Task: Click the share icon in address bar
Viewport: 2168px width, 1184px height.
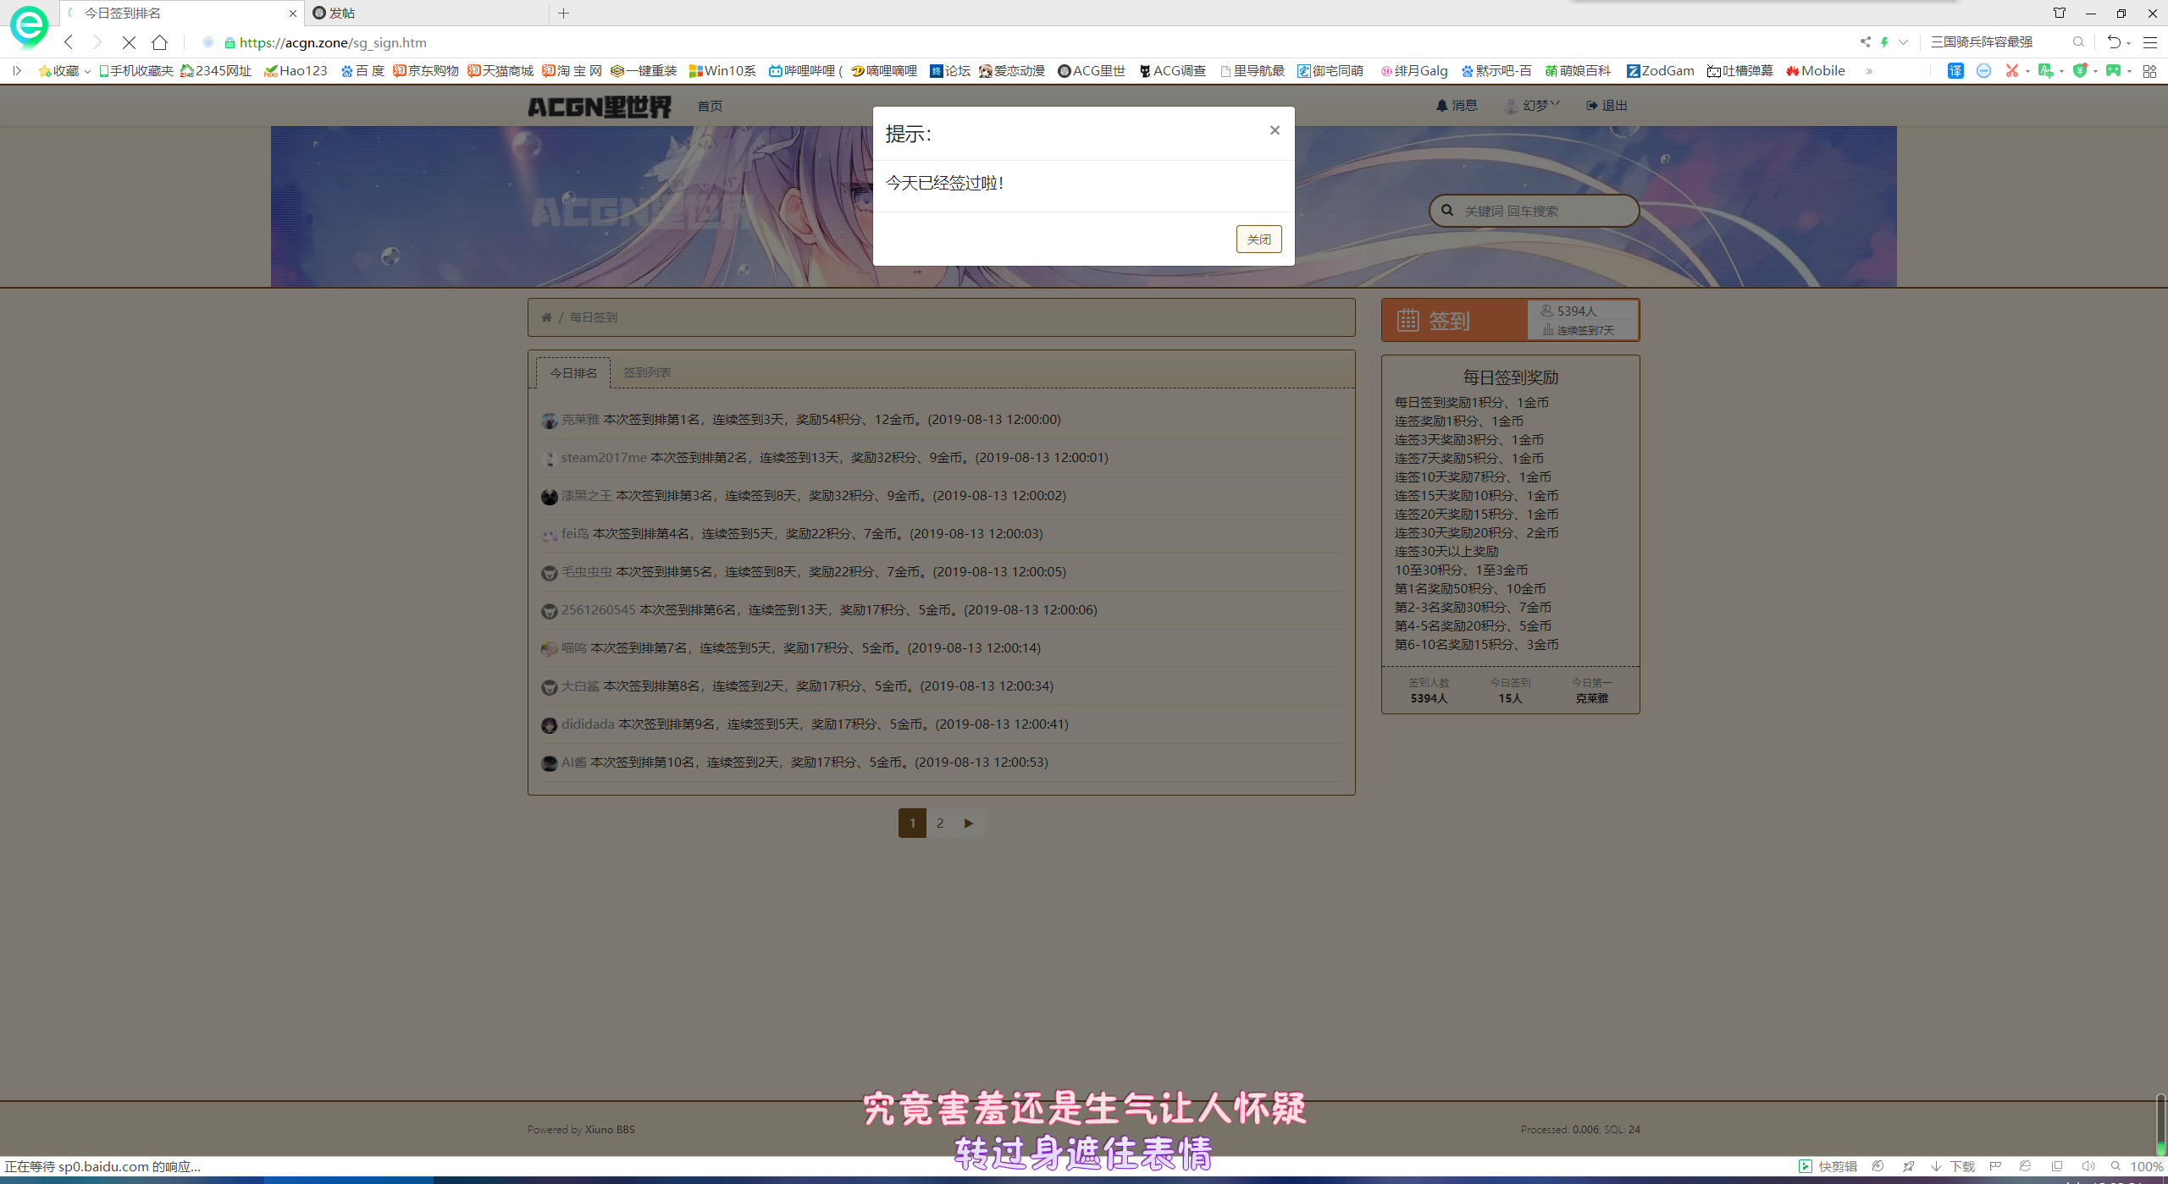Action: (x=1865, y=42)
